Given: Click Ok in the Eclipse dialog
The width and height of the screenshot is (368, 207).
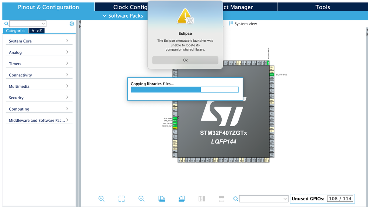Looking at the screenshot, I should pyautogui.click(x=185, y=60).
